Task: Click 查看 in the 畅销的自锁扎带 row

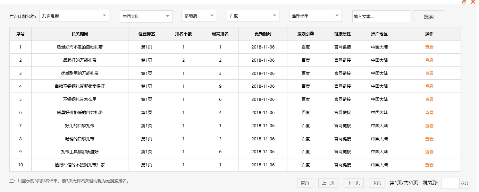Action: click(429, 139)
